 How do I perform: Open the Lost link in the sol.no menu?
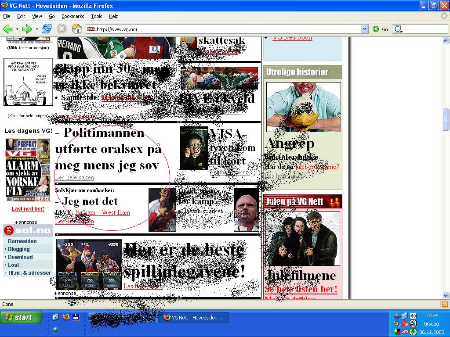(13, 265)
